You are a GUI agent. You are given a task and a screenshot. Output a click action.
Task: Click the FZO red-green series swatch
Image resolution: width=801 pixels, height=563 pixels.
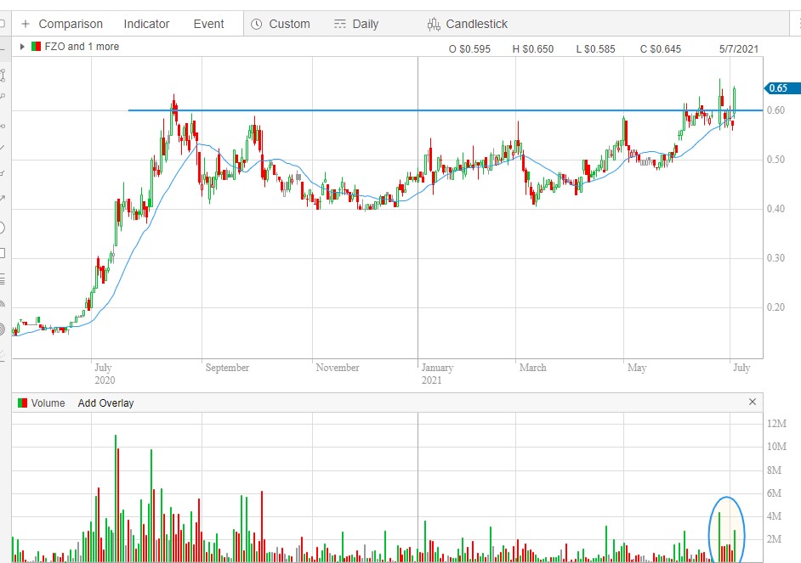(36, 47)
